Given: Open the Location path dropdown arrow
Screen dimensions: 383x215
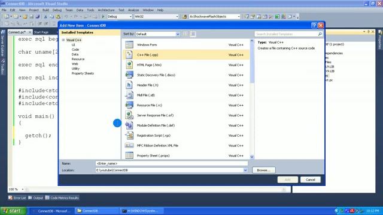Looking at the screenshot, I should coord(245,170).
